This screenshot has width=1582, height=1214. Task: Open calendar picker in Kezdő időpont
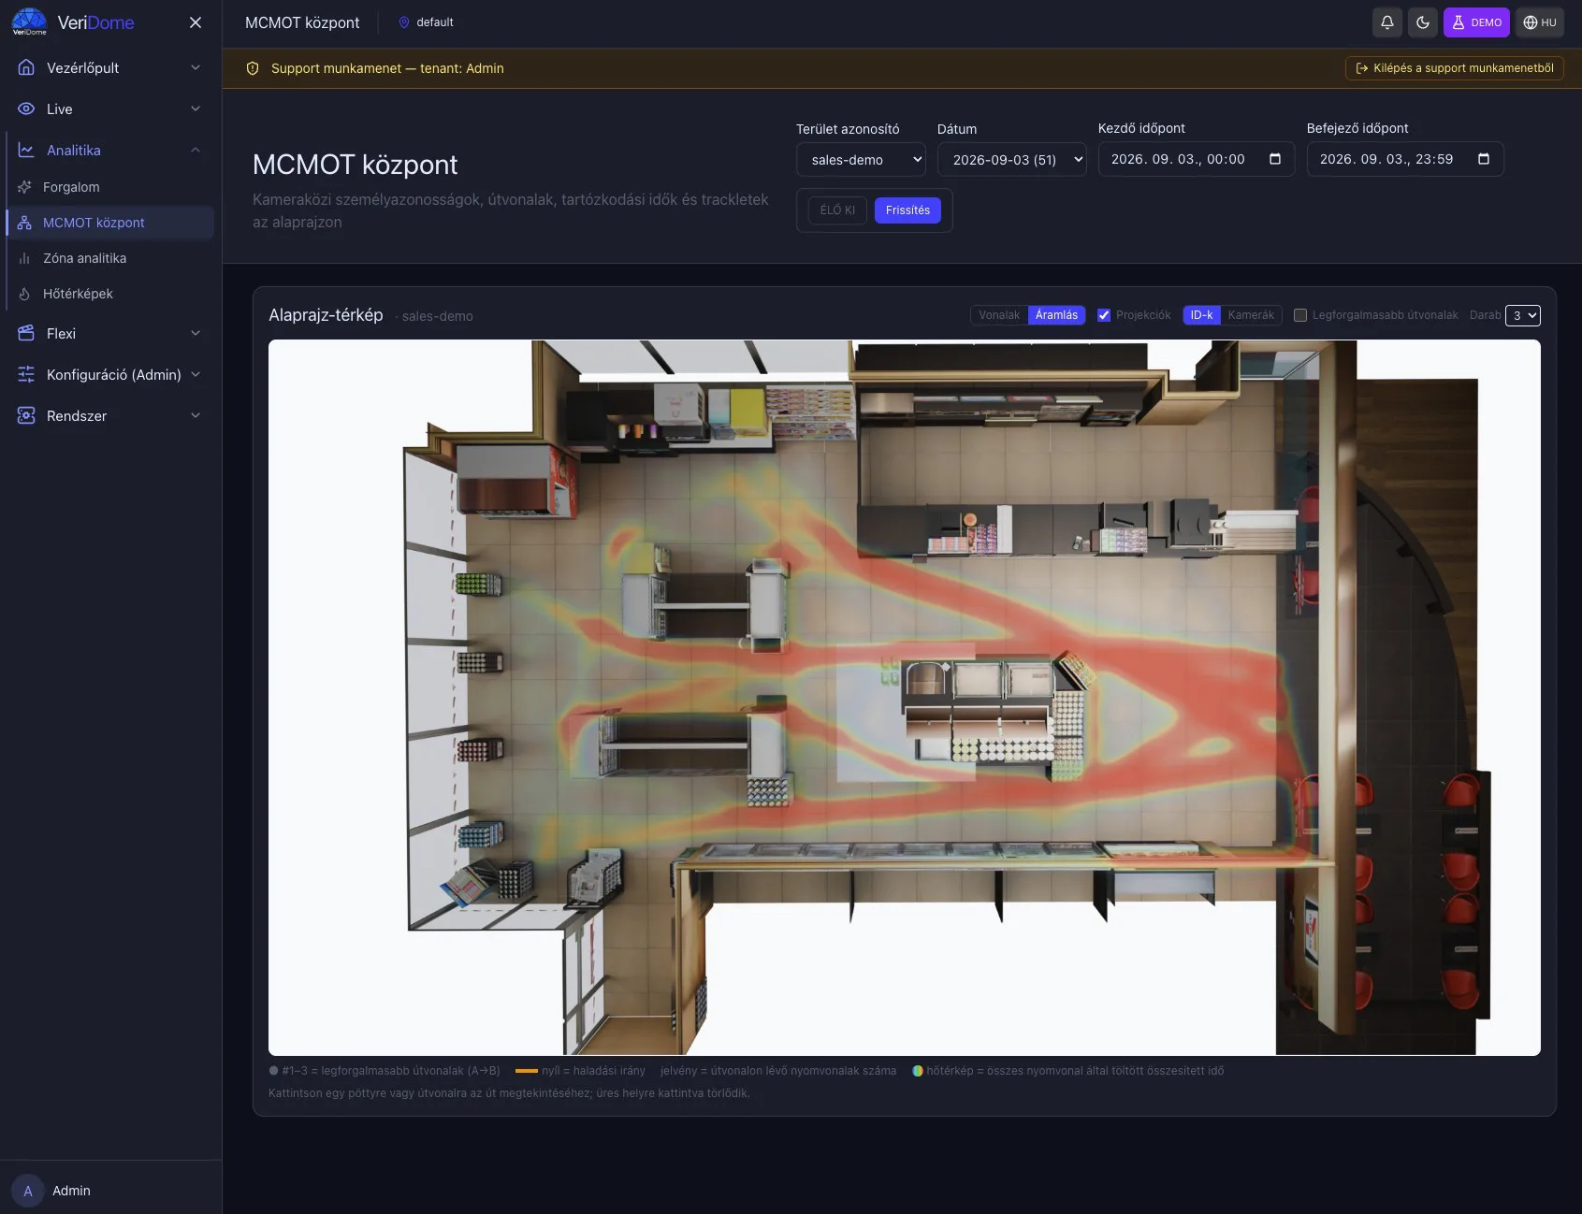(x=1274, y=159)
